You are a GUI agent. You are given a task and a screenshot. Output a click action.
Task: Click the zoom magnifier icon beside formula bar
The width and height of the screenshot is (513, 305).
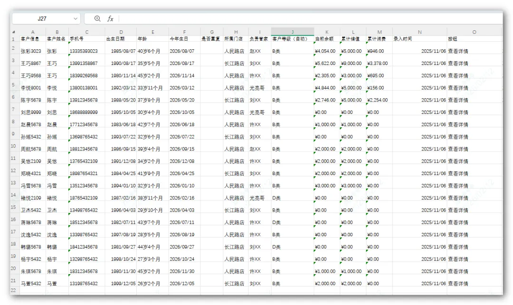pos(97,18)
